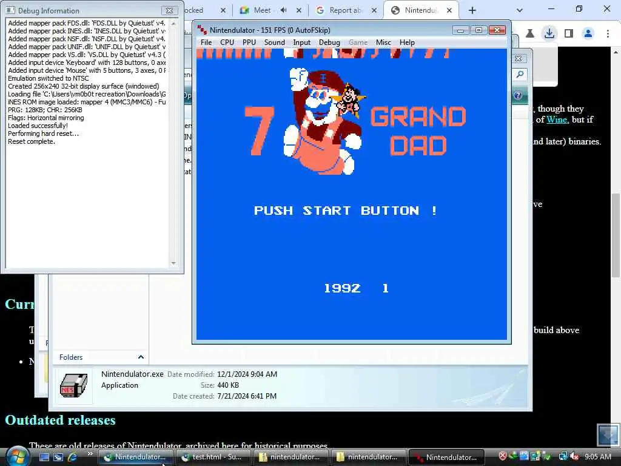The height and width of the screenshot is (466, 621).
Task: Click the 'Outdated releases' heading on the webpage
Action: click(x=60, y=420)
